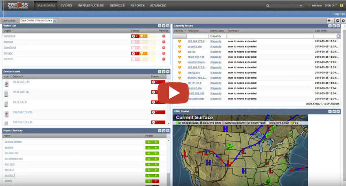Open the Events menu tab
This screenshot has width=346, height=186.
click(66, 6)
